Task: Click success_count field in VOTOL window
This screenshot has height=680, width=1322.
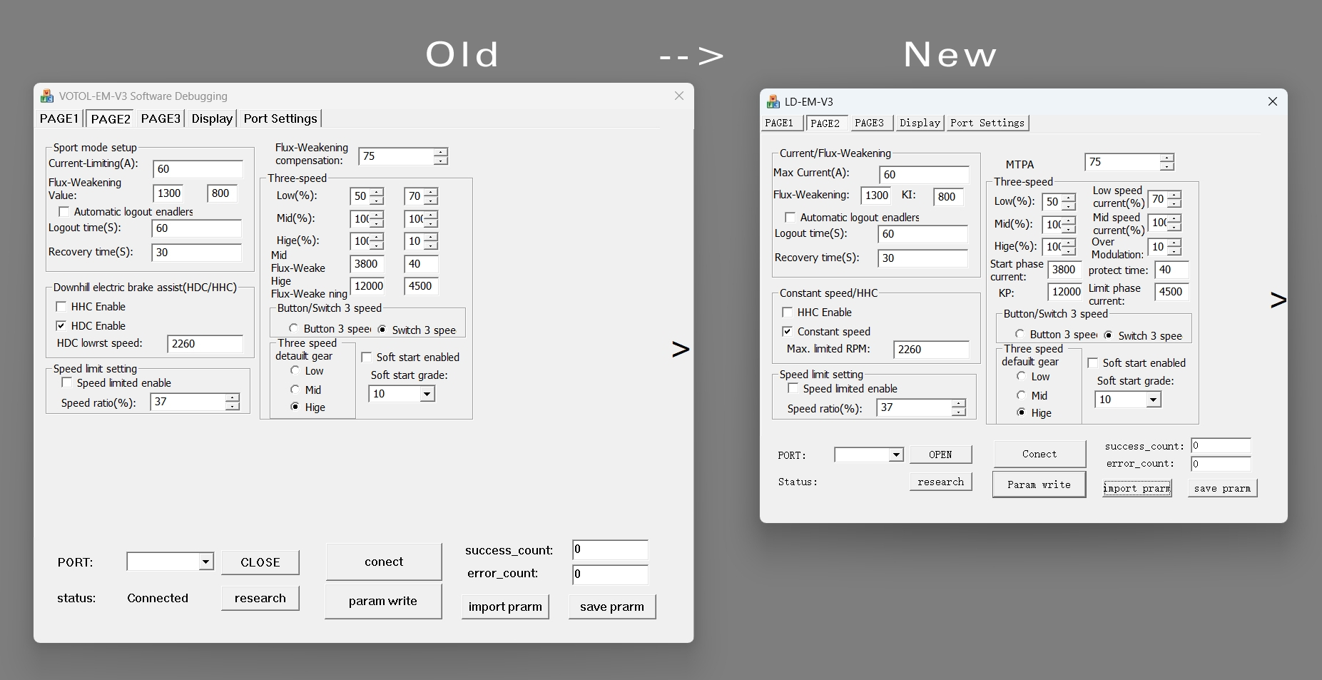Action: tap(610, 549)
